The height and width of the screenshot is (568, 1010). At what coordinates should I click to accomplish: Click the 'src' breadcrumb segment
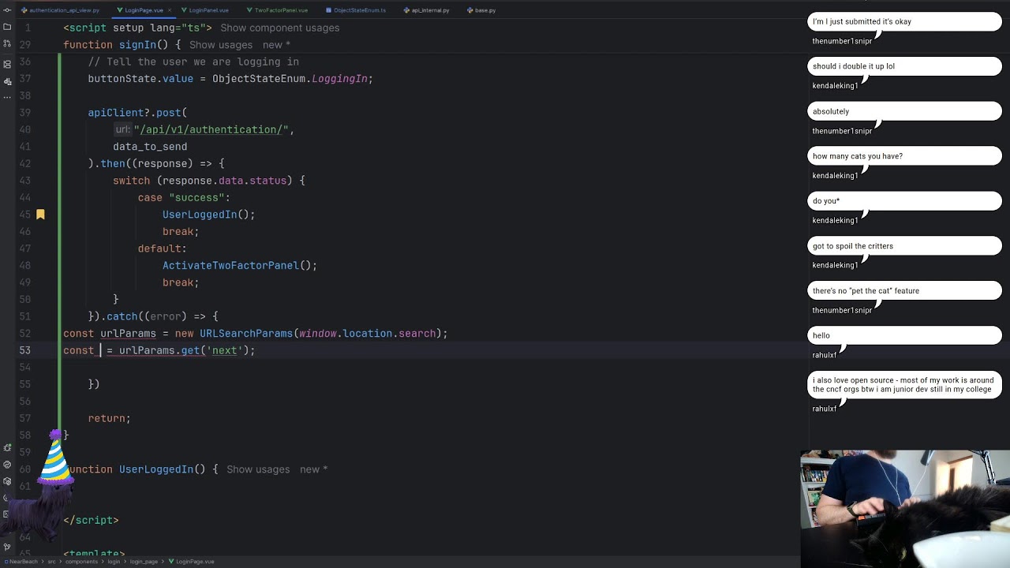(51, 562)
